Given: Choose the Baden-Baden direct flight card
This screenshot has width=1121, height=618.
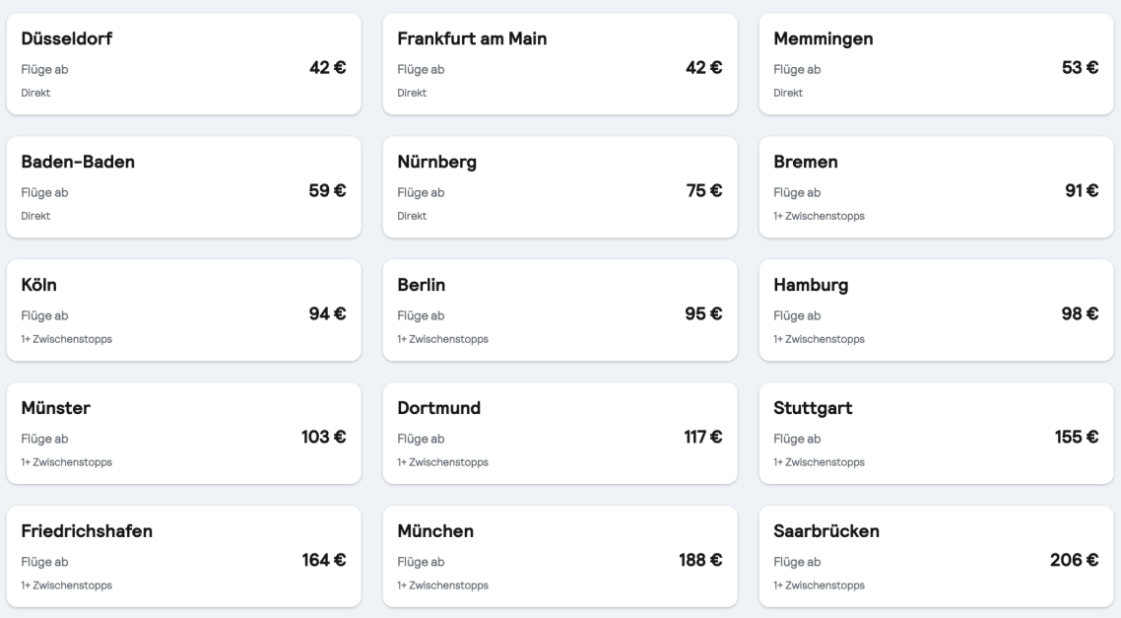Looking at the screenshot, I should [184, 187].
